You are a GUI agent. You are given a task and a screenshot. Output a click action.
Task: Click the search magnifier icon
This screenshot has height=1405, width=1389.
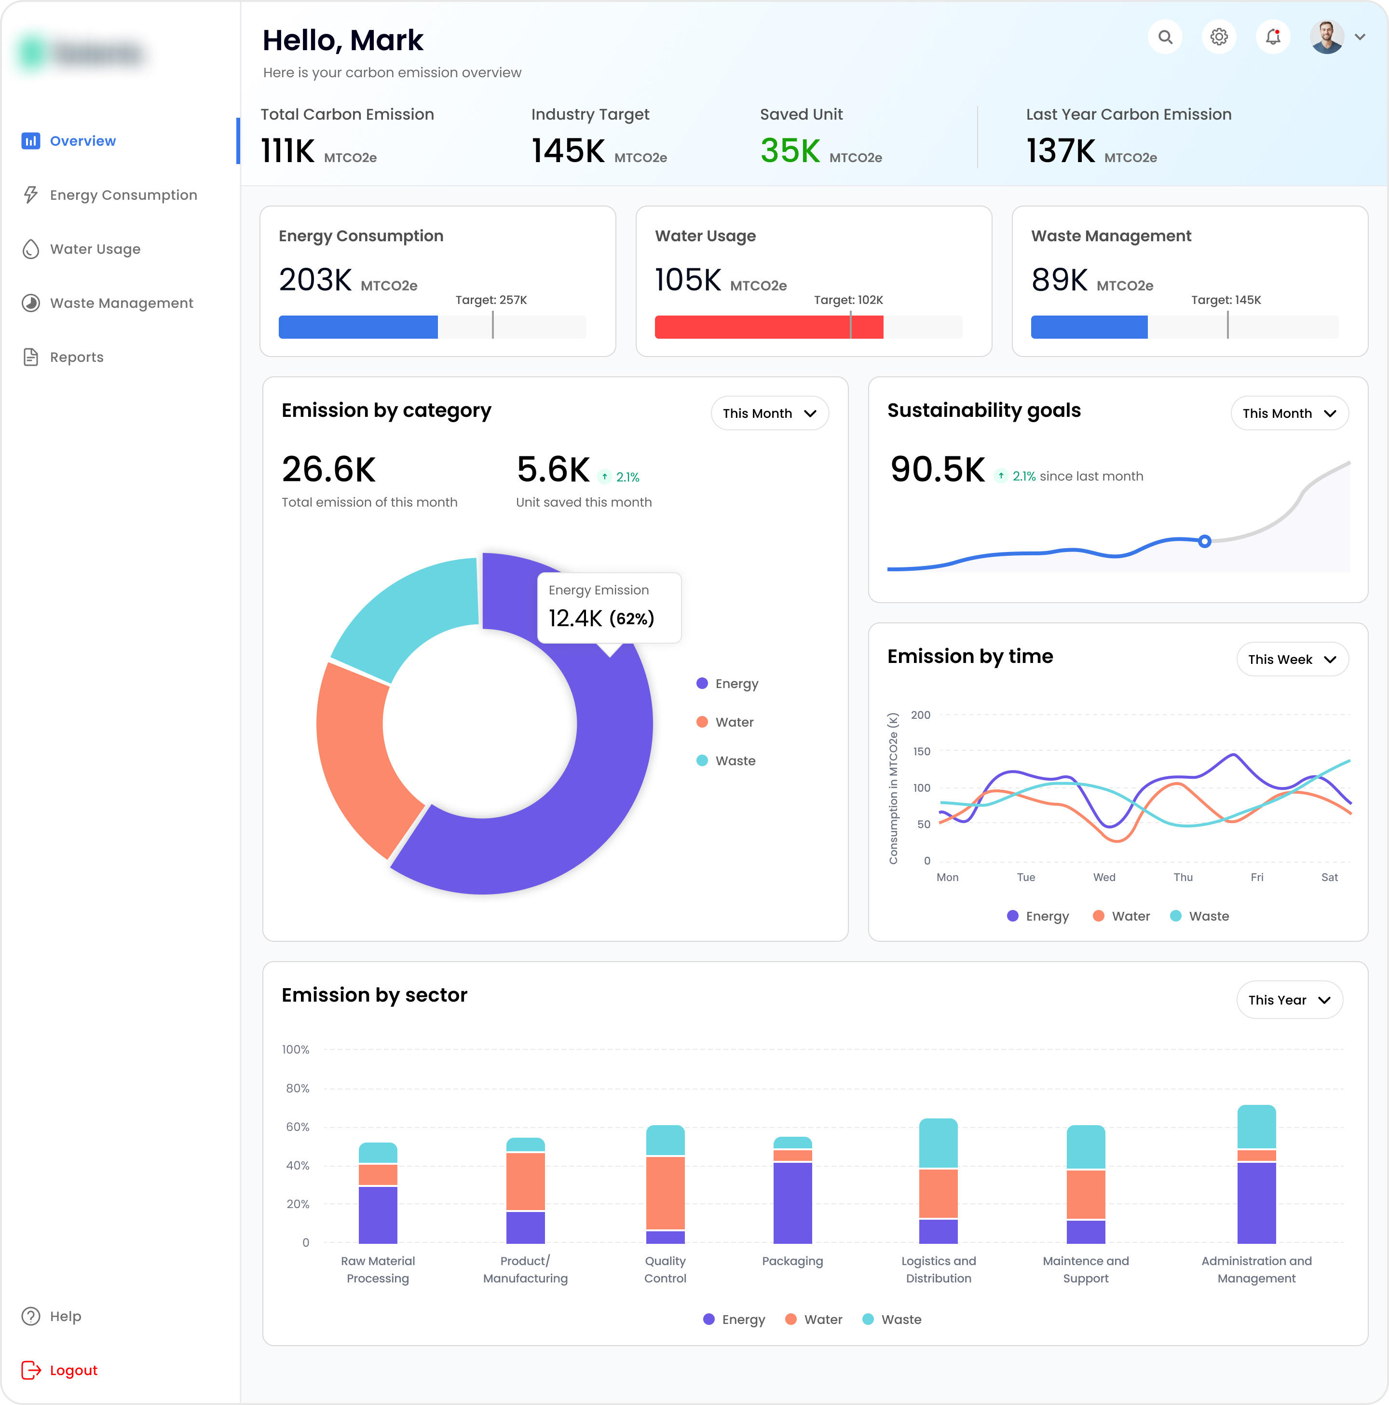(x=1165, y=36)
